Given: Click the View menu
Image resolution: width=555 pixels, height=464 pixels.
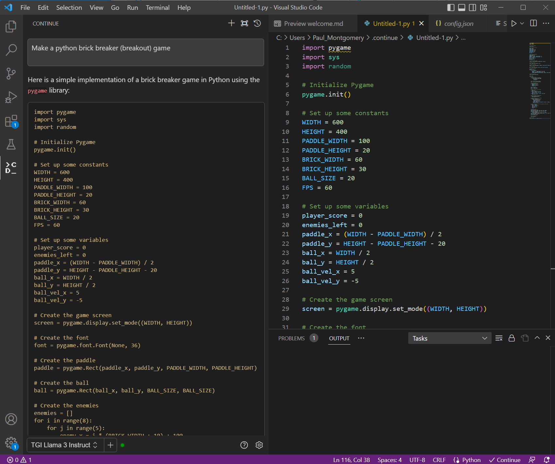Looking at the screenshot, I should click(x=96, y=8).
